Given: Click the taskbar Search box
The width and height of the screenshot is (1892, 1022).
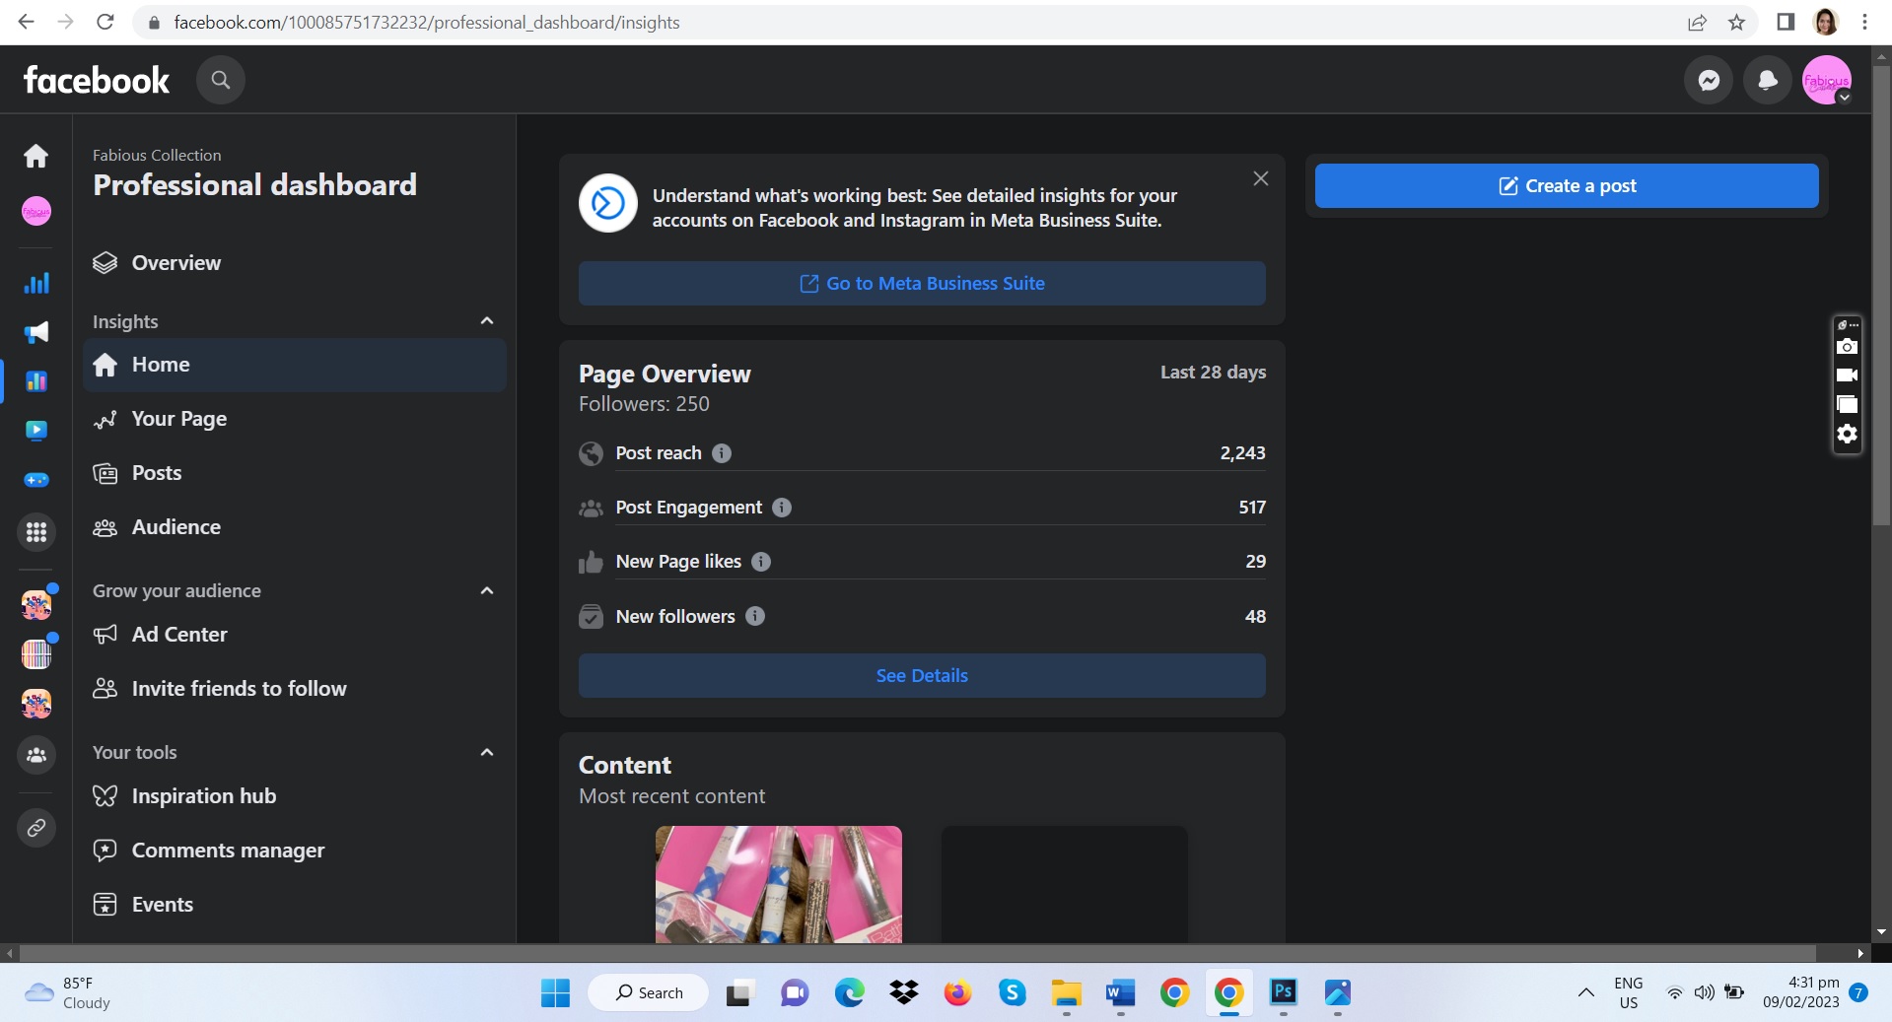Looking at the screenshot, I should tap(649, 992).
